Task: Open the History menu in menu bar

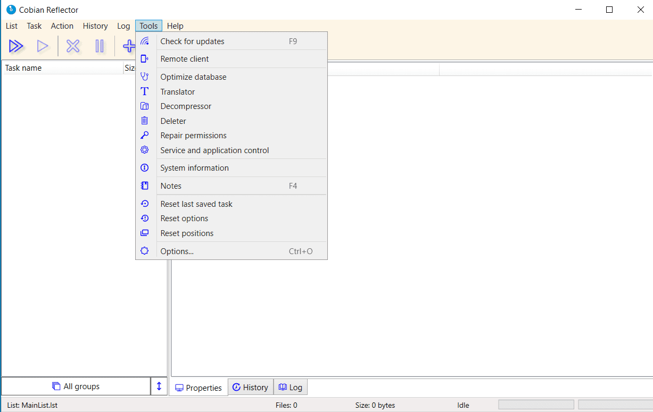Action: 95,26
